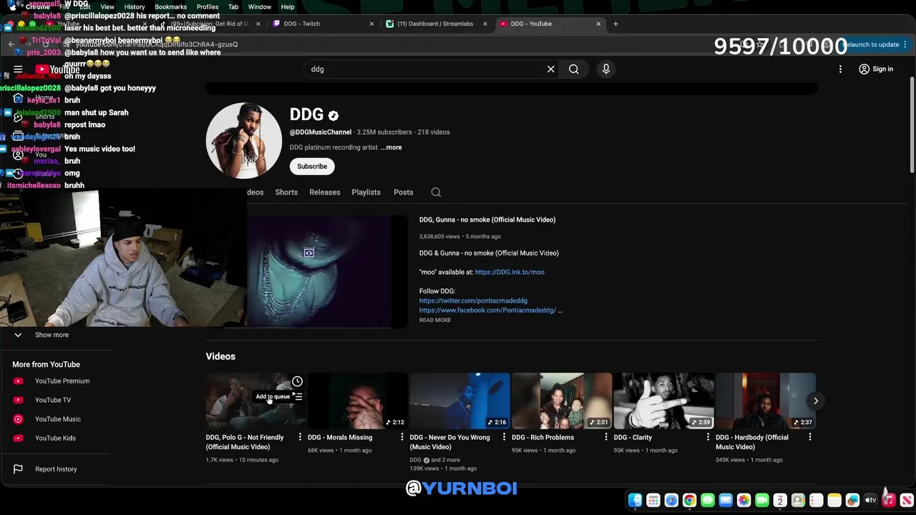Image resolution: width=916 pixels, height=515 pixels.
Task: Close the DDG - YouTube browser tab
Action: pos(598,24)
